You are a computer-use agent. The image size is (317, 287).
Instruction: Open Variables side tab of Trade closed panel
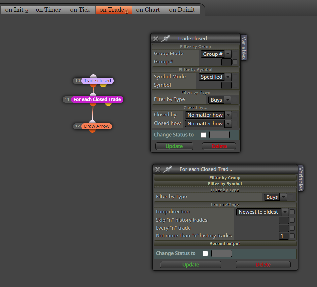pos(244,48)
